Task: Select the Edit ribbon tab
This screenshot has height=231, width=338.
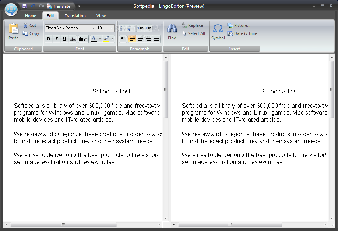Action: click(x=50, y=16)
